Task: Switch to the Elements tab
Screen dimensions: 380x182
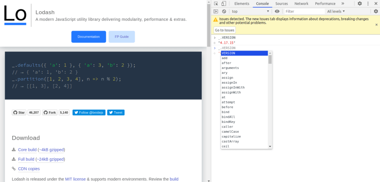Action: 242,3
